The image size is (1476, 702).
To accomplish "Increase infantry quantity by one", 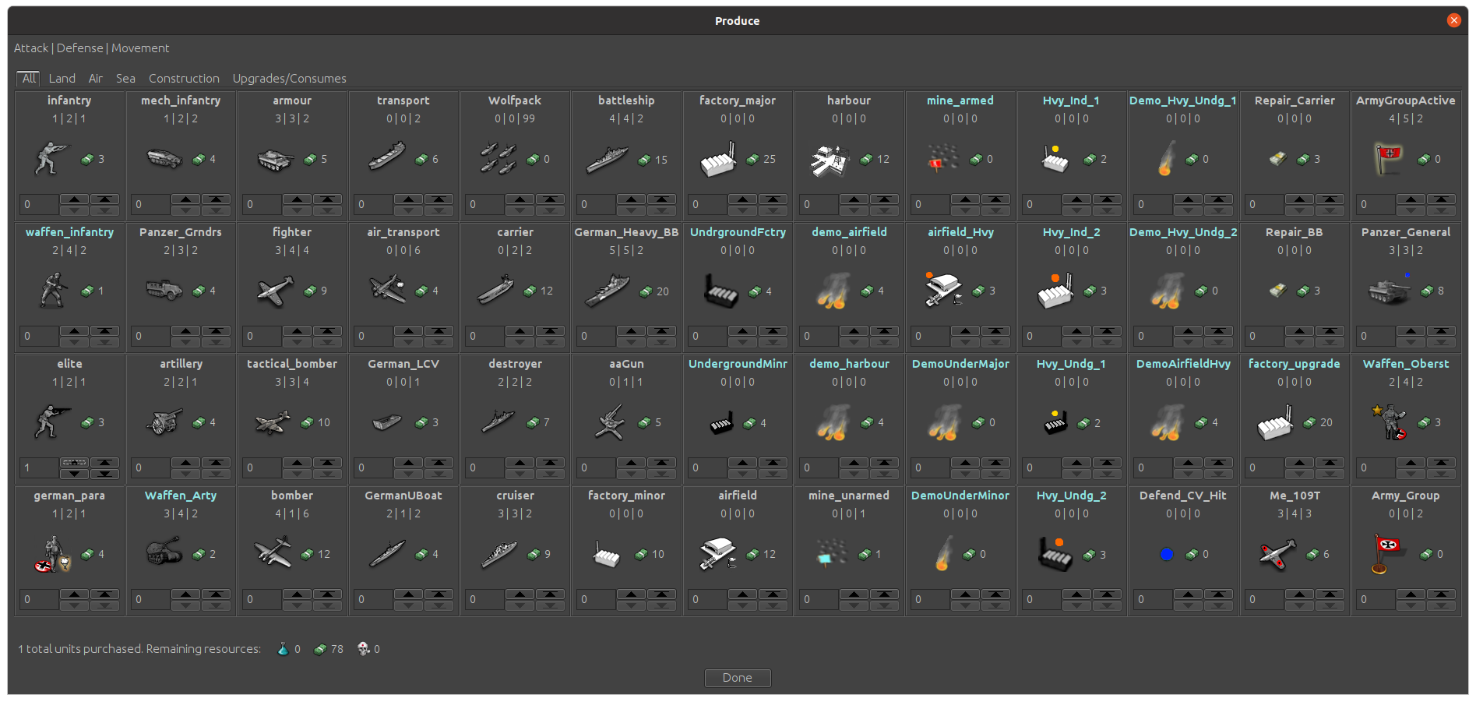I will (x=74, y=199).
